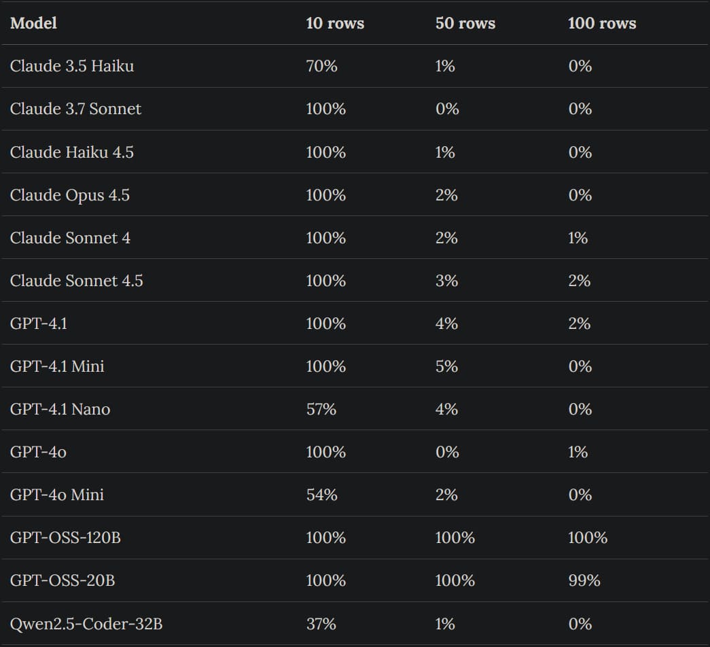Screen dimensions: 710x647
Task: Click the 70% value for Claude 3.5 Haiku
Action: tap(321, 66)
